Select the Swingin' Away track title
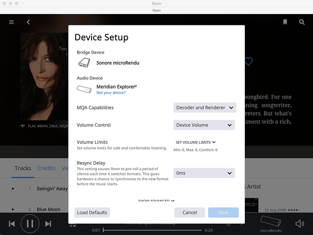The width and height of the screenshot is (313, 235). point(52,188)
